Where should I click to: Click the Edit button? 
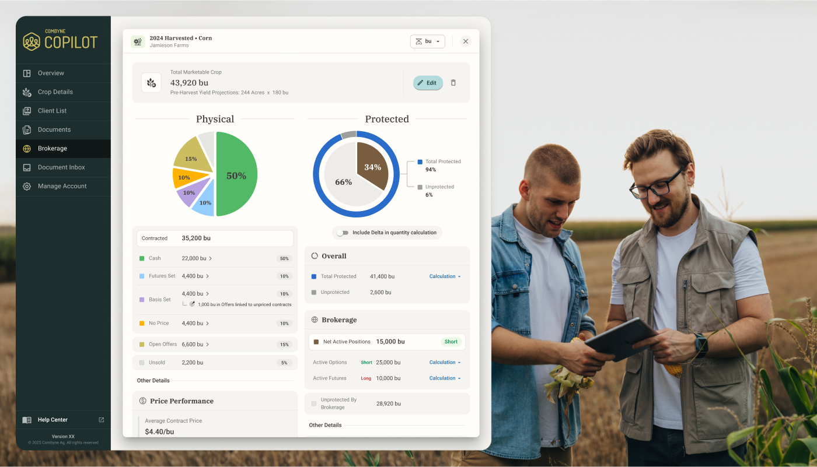428,83
